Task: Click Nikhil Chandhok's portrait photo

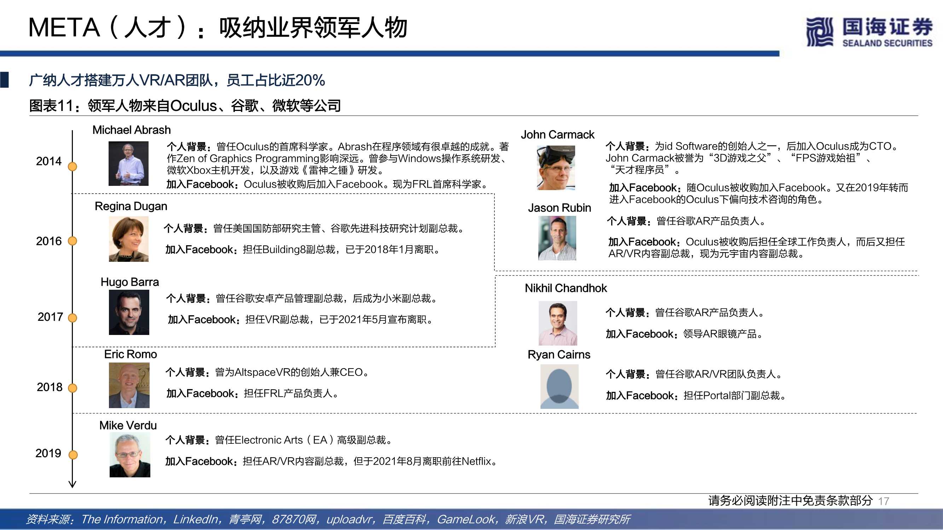Action: (557, 323)
